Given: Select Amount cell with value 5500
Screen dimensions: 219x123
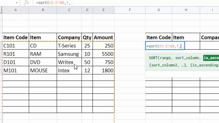Looking at the screenshot, I should point(103,54).
